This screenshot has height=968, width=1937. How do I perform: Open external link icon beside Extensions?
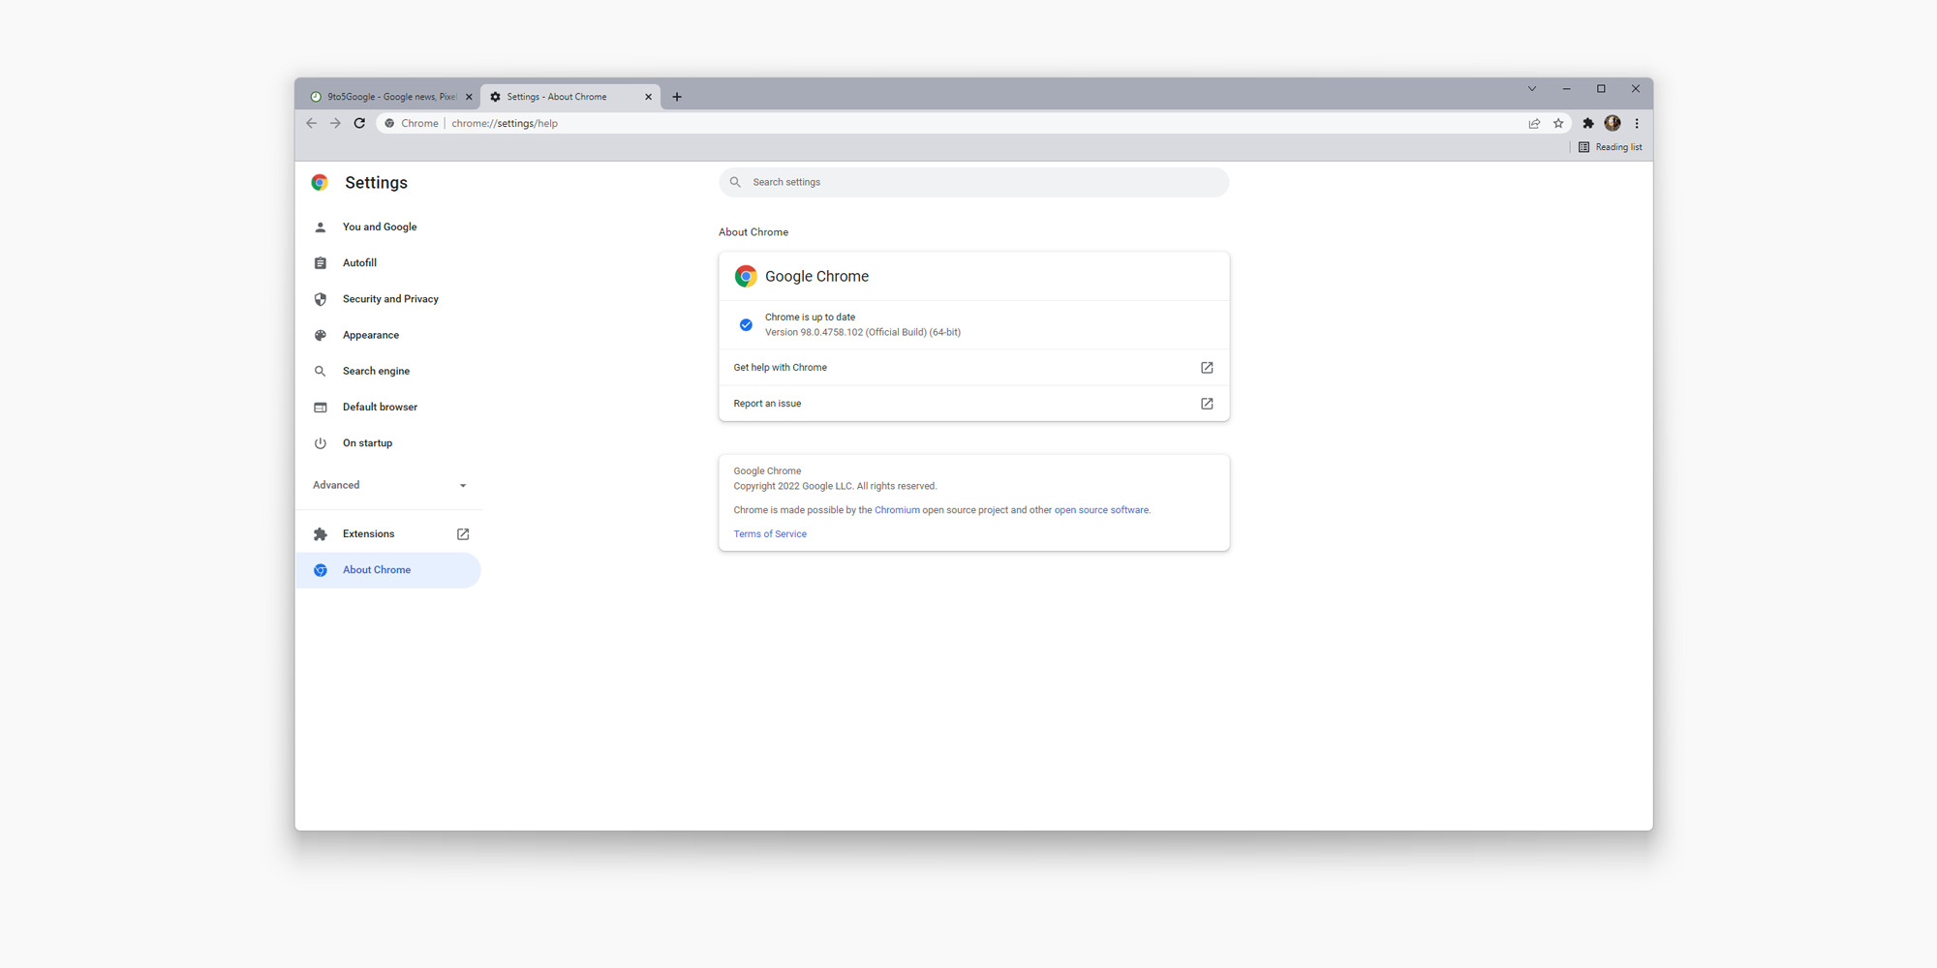(x=462, y=533)
